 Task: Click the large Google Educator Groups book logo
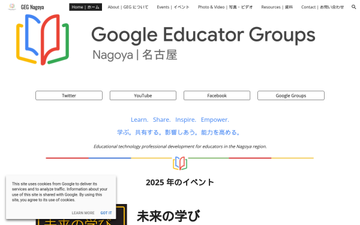click(x=43, y=40)
